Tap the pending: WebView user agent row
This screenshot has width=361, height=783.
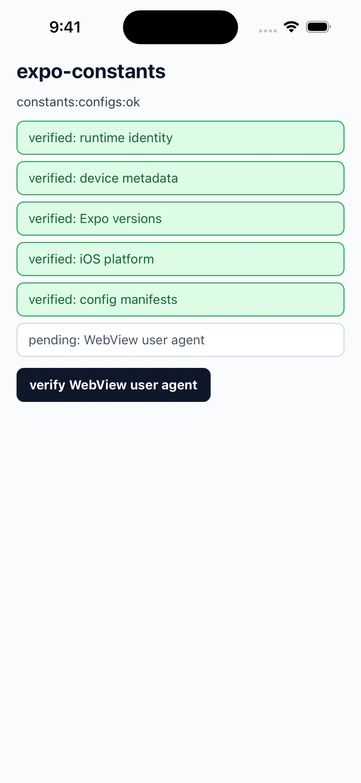coord(180,340)
